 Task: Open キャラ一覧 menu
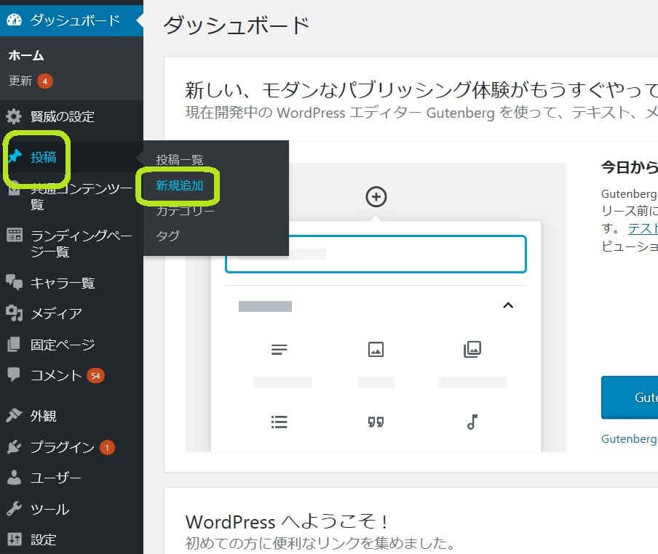pyautogui.click(x=71, y=283)
